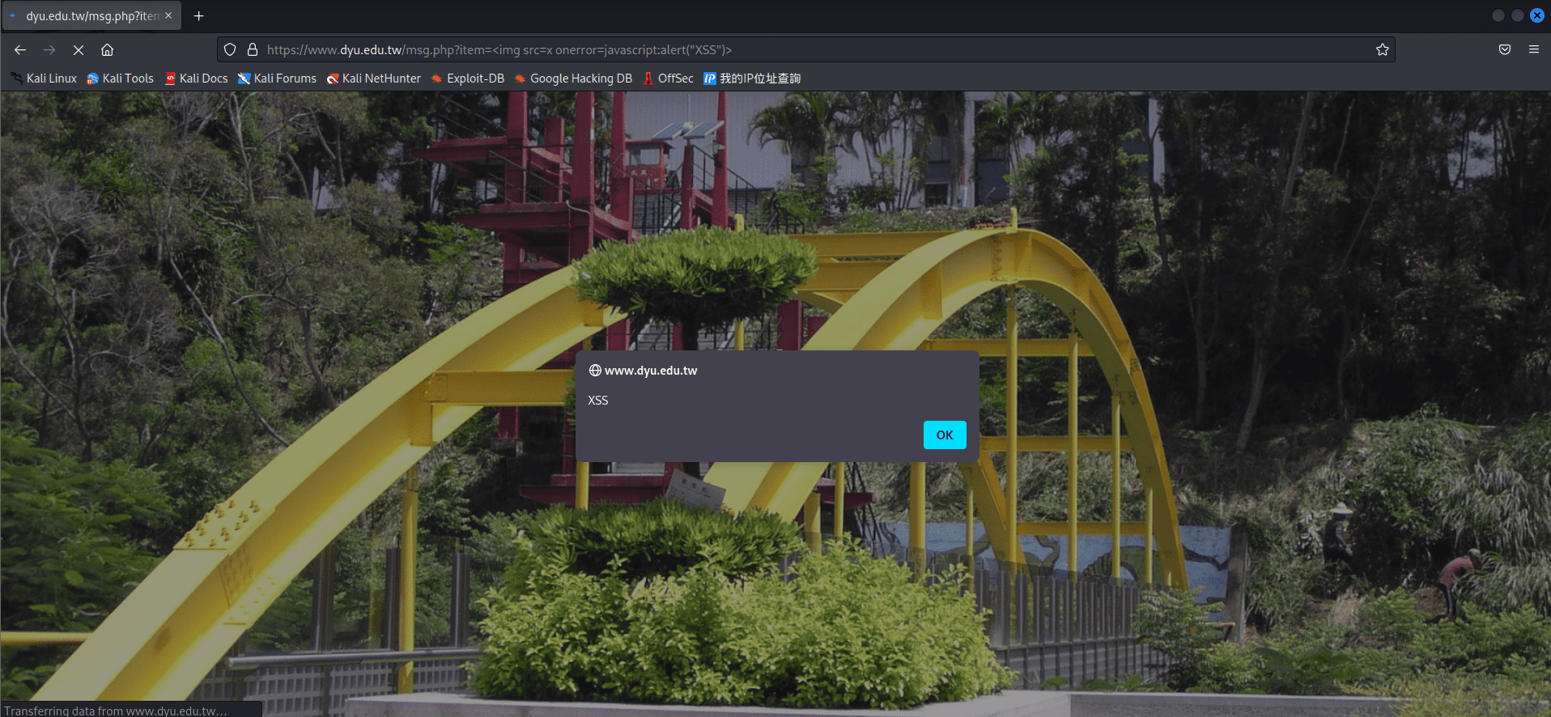Viewport: 1551px width, 717px height.
Task: Click the forward navigation arrow
Action: coord(49,50)
